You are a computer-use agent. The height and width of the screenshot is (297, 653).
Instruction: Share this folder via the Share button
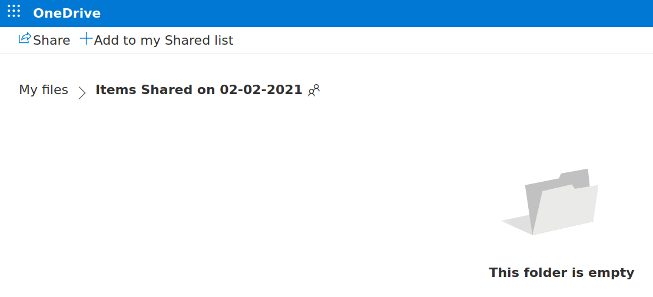pos(44,40)
